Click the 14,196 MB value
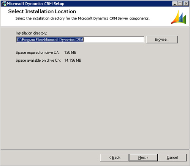190x166 pixels. click(73, 60)
